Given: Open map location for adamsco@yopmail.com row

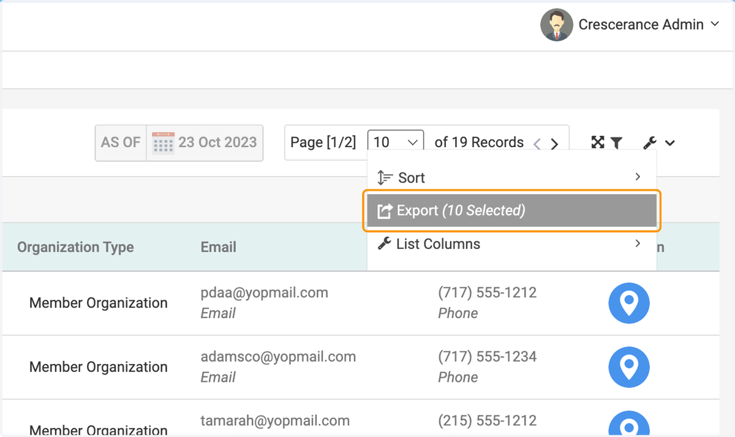Looking at the screenshot, I should click(629, 367).
